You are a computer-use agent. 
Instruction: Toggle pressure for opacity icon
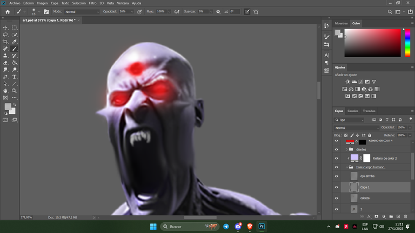(x=139, y=12)
